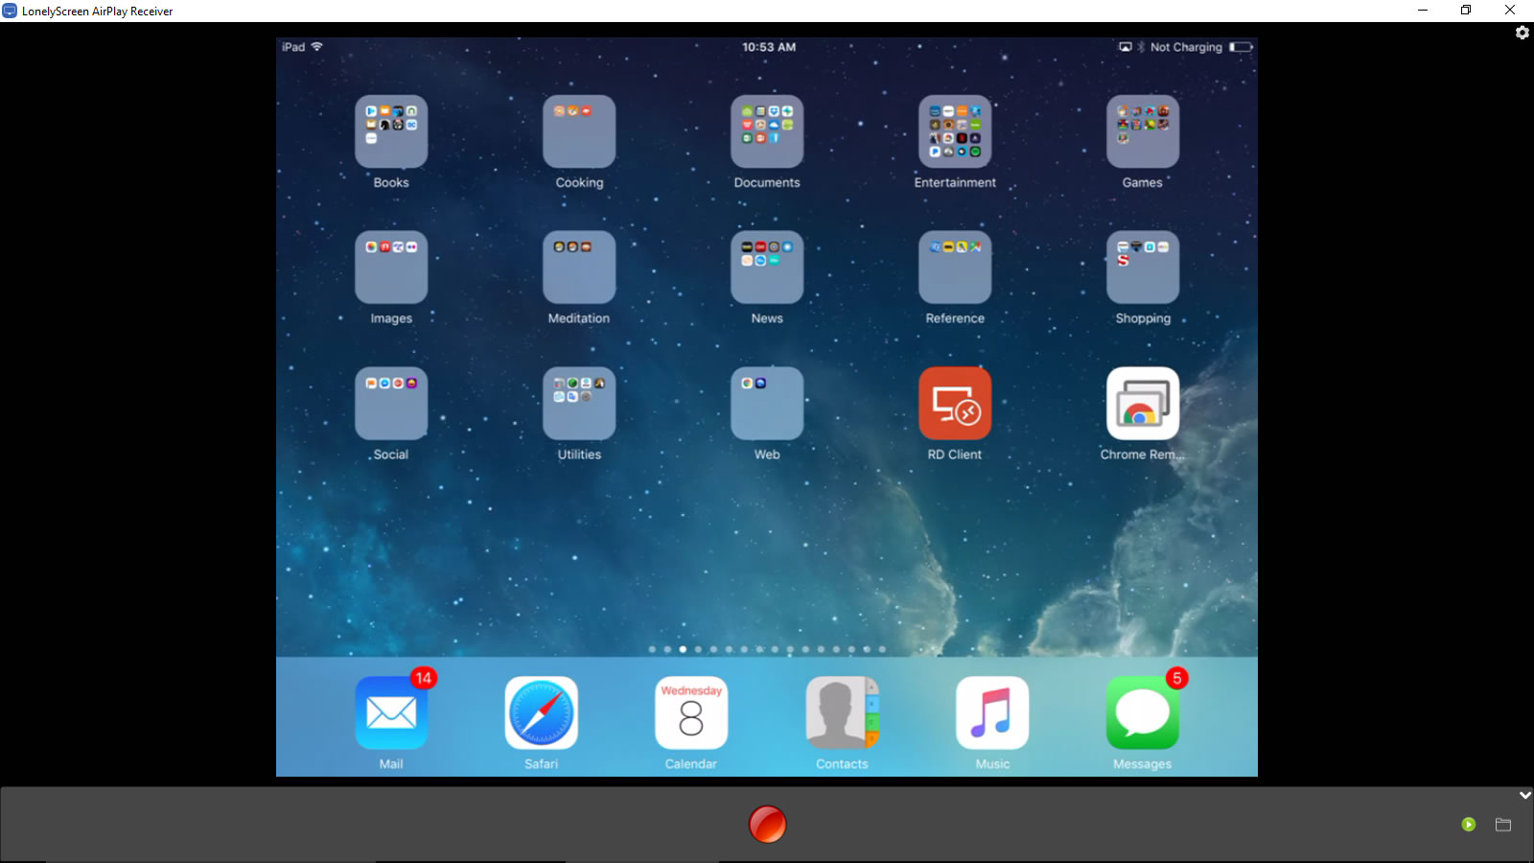Launch the RD Client app

tap(955, 404)
